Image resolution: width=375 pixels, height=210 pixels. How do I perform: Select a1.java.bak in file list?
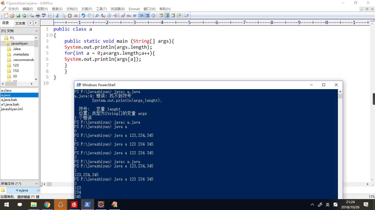coord(10,104)
